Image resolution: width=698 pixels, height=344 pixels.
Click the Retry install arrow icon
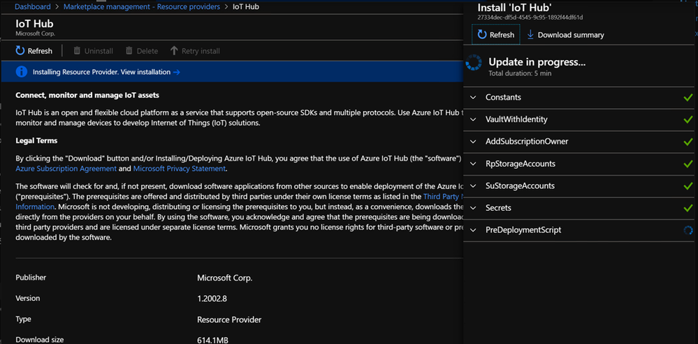tap(174, 51)
